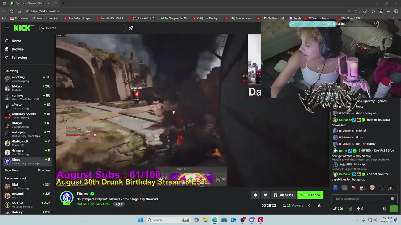The width and height of the screenshot is (401, 225).
Task: Open the Free Overlays bookmark
Action: 207,18
